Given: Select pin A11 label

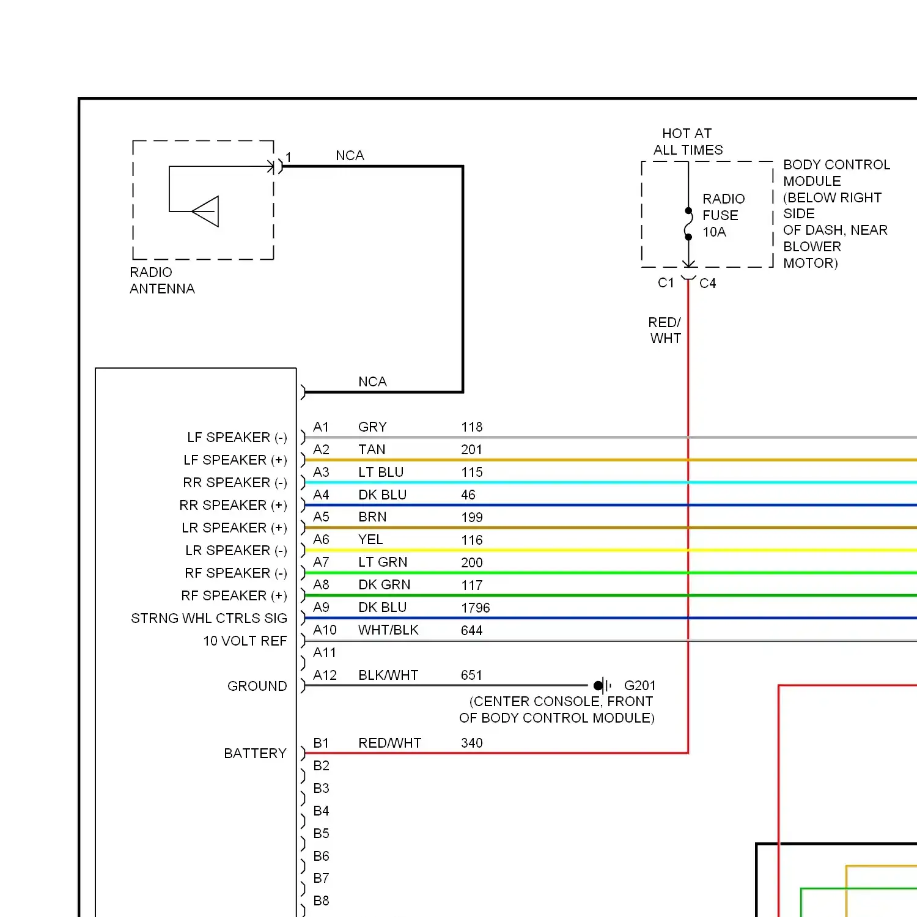Looking at the screenshot, I should pos(325,653).
